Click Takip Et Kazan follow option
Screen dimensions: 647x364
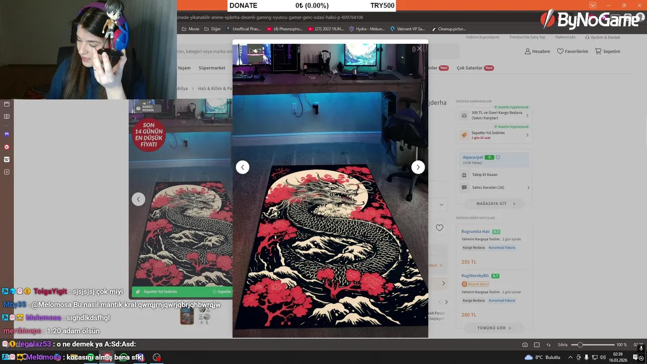pos(485,174)
